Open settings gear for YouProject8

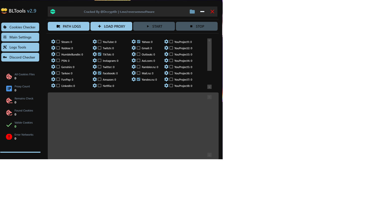166,86
